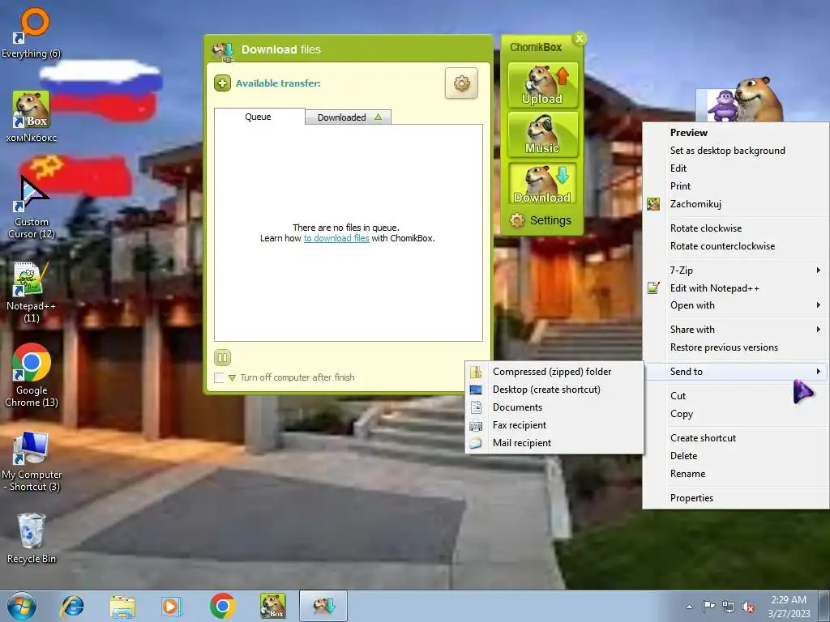The height and width of the screenshot is (622, 830).
Task: Click the Action Center flag tray icon
Action: 708,607
